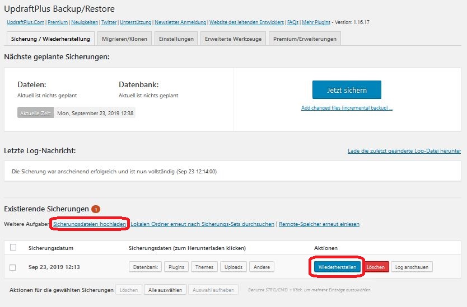467x307 pixels.
Task: Switch to the Einstellungen tab
Action: (176, 39)
